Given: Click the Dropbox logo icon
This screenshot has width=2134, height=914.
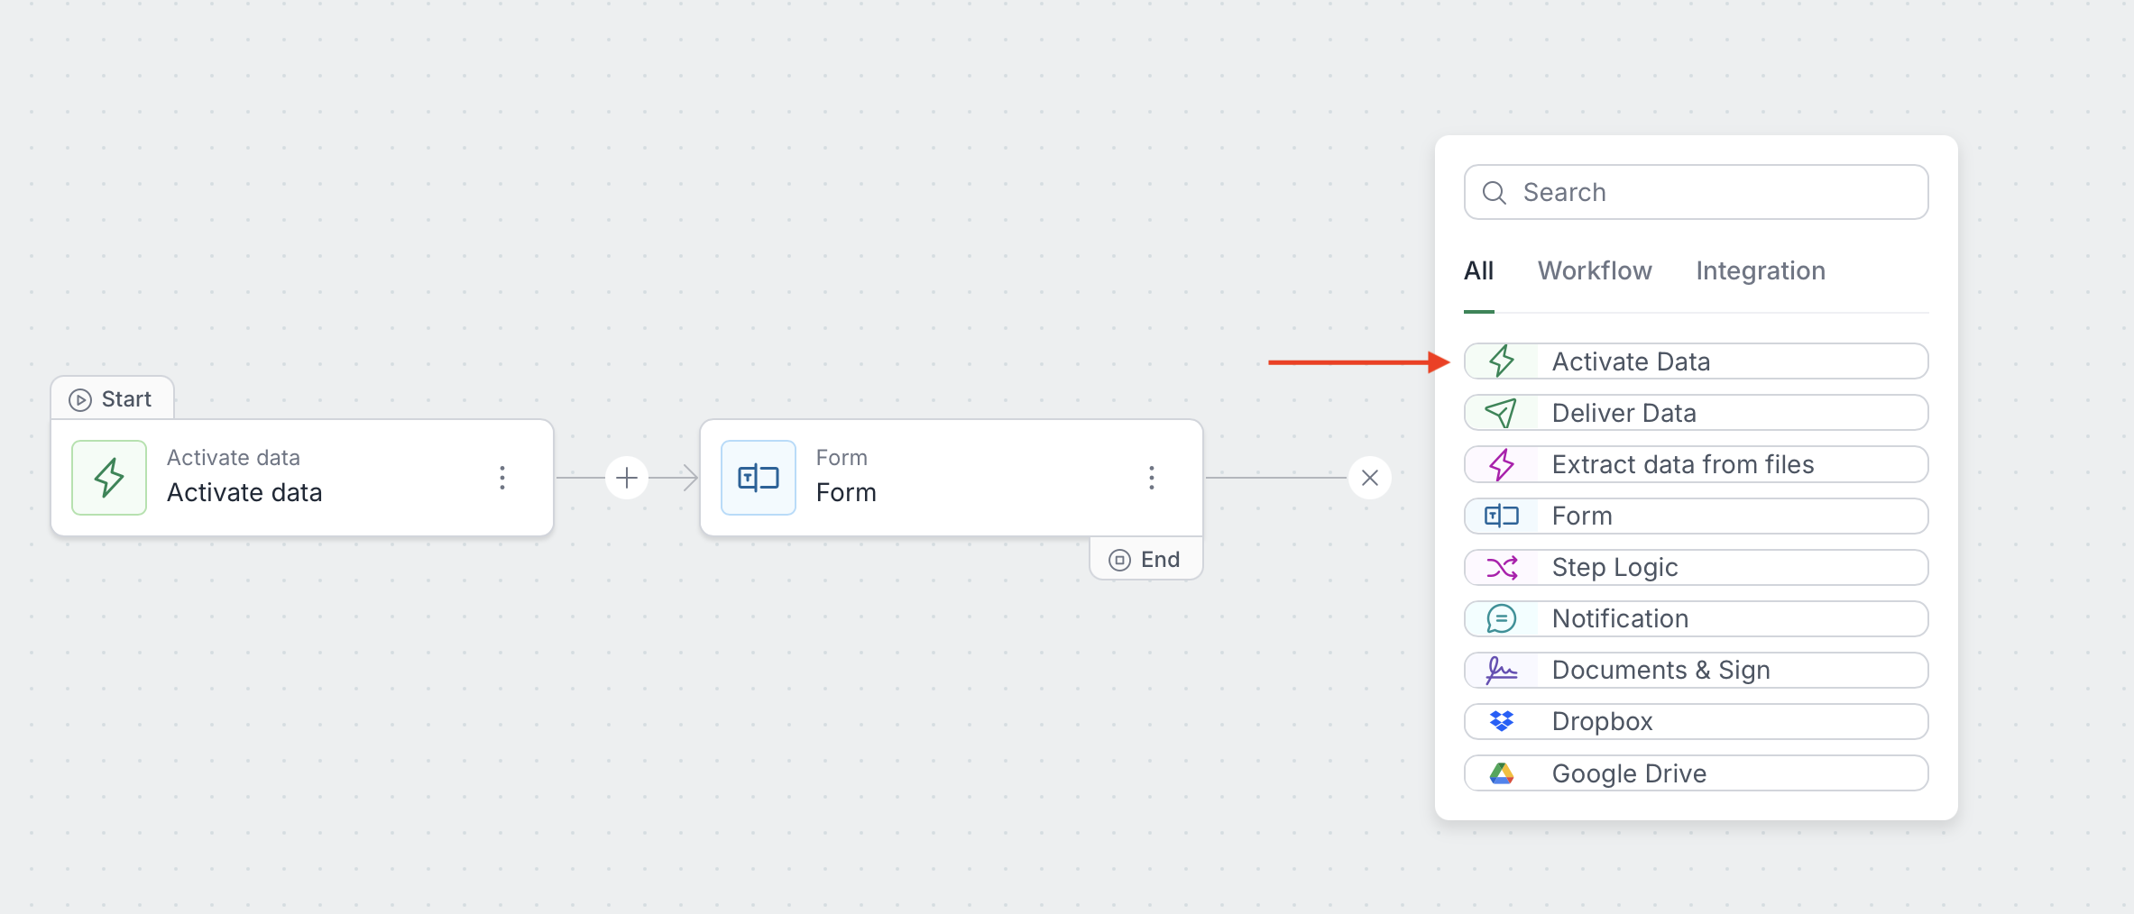Looking at the screenshot, I should click(x=1502, y=721).
